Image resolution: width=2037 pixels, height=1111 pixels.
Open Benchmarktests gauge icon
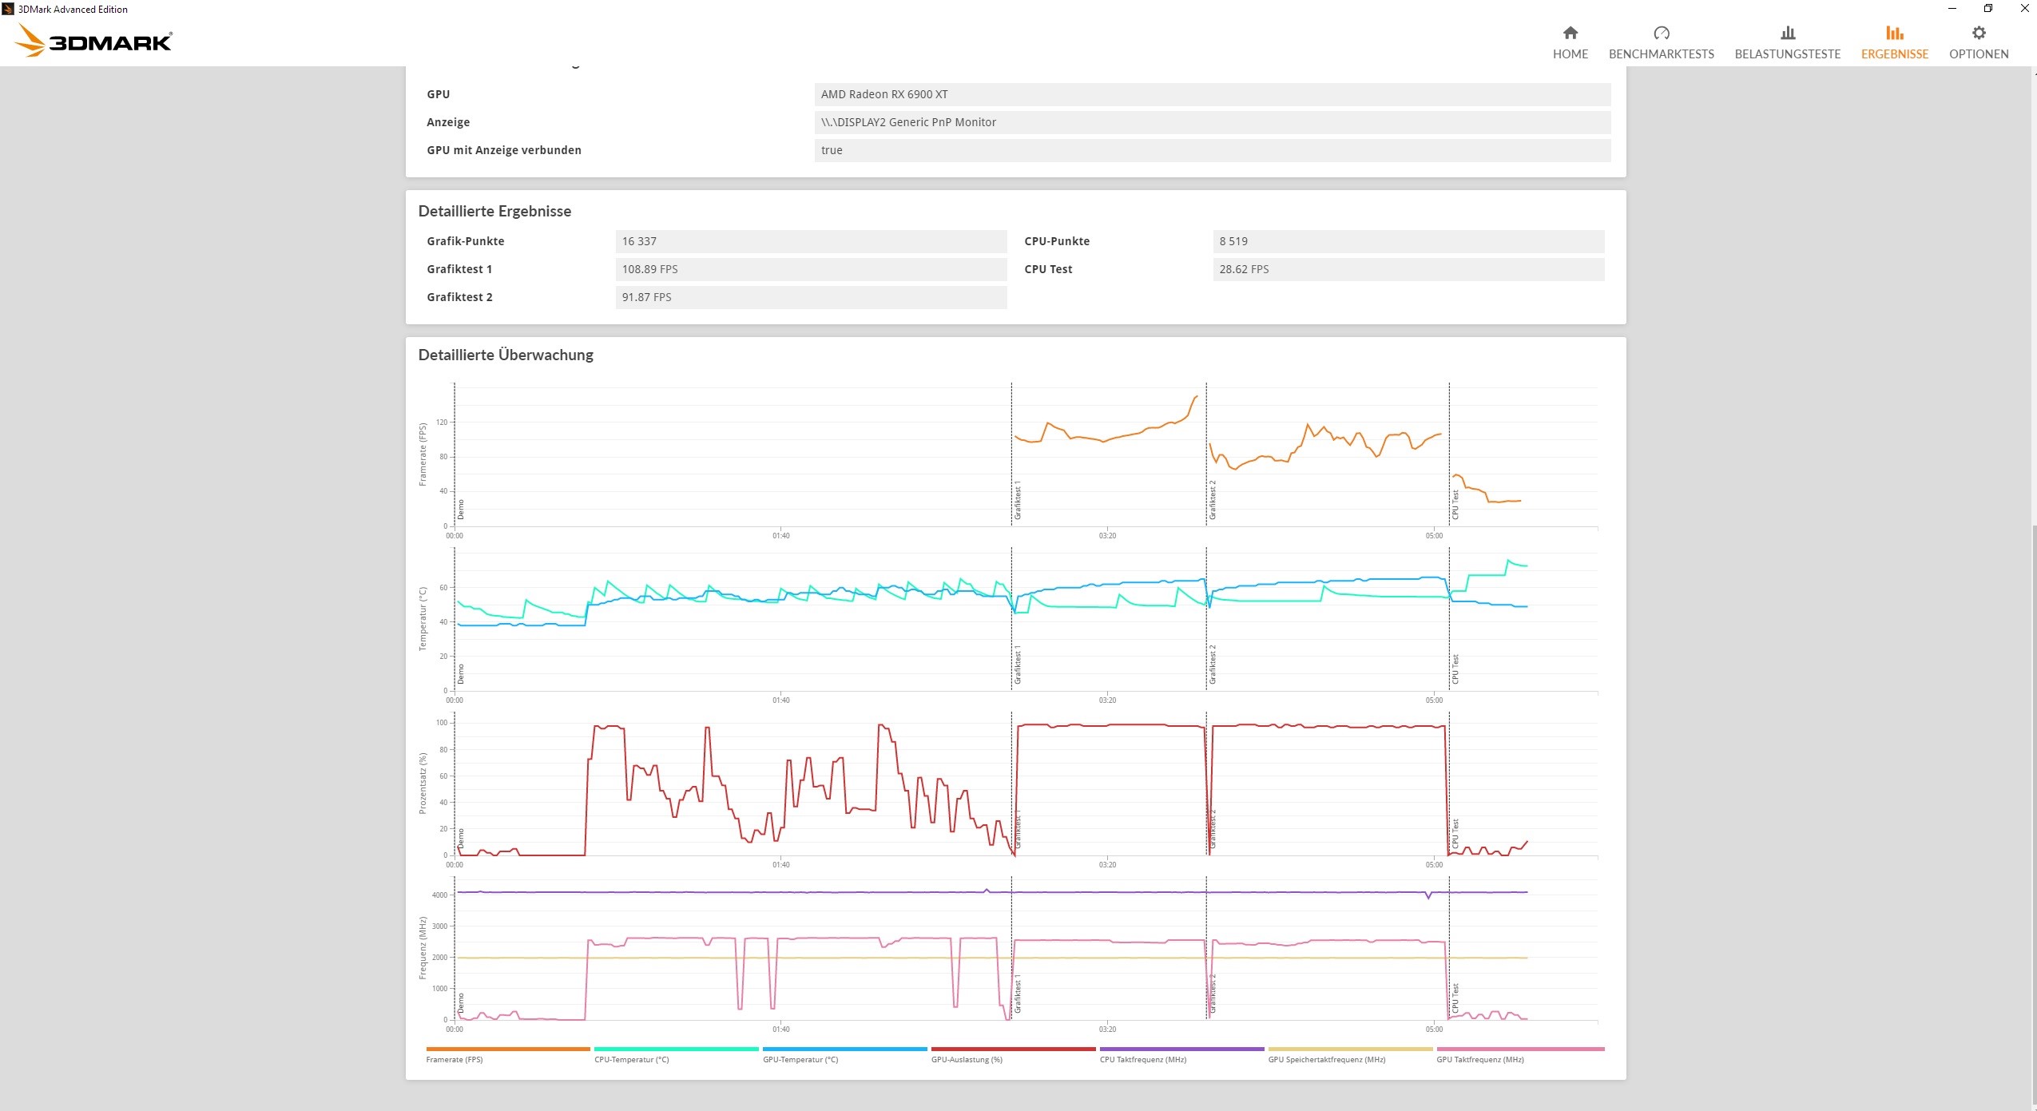1661,34
